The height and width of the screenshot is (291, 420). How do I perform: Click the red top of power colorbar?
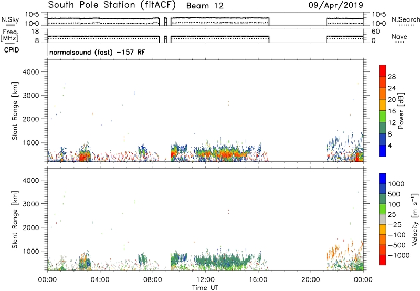tap(383, 70)
